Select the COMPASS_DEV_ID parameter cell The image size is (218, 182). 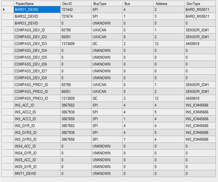[37, 30]
